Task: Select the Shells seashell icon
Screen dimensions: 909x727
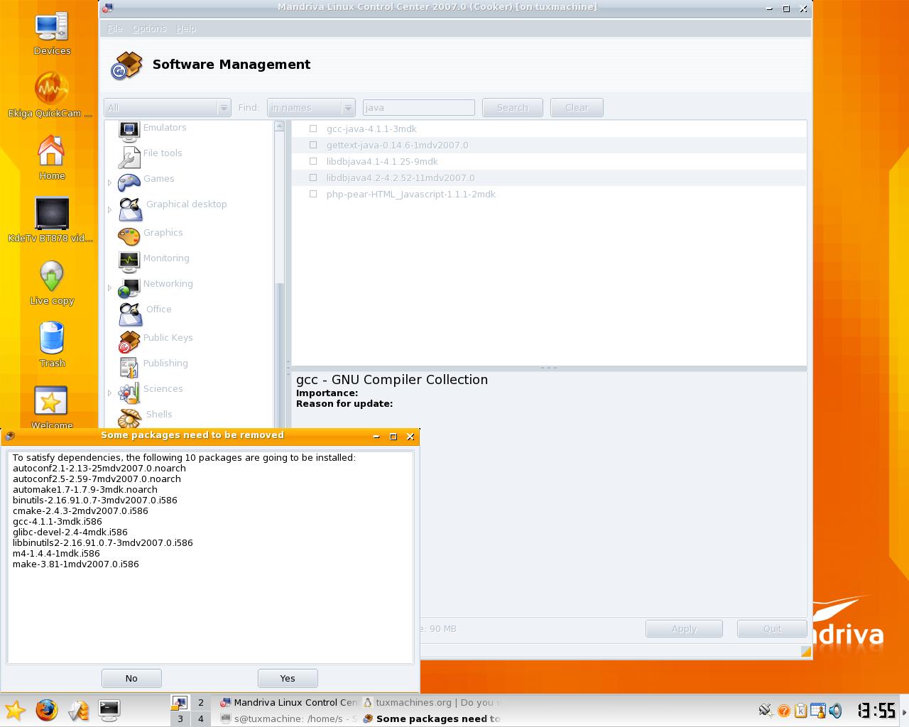Action: (x=130, y=417)
